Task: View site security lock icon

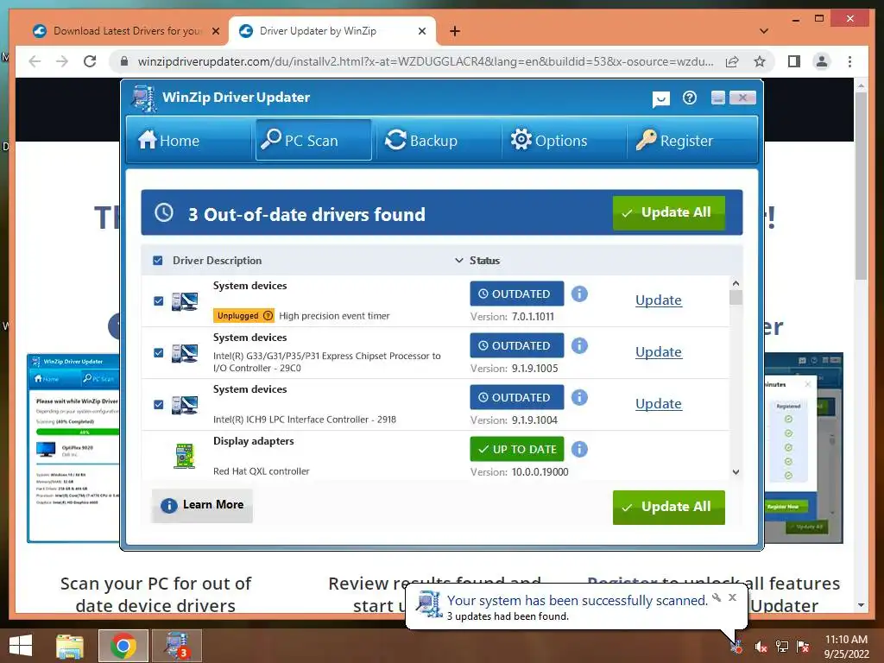Action: [124, 61]
